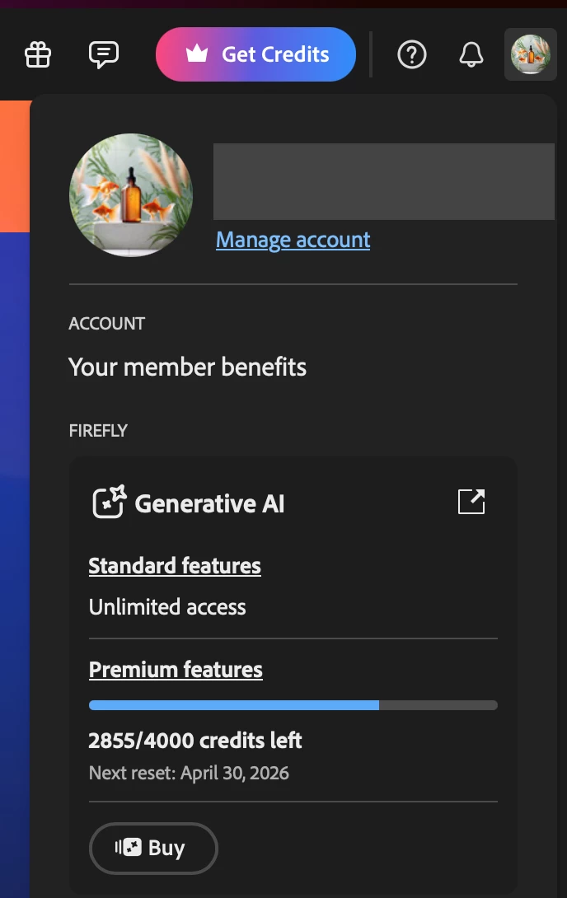
Task: Click the premium credits progress bar
Action: [x=293, y=705]
